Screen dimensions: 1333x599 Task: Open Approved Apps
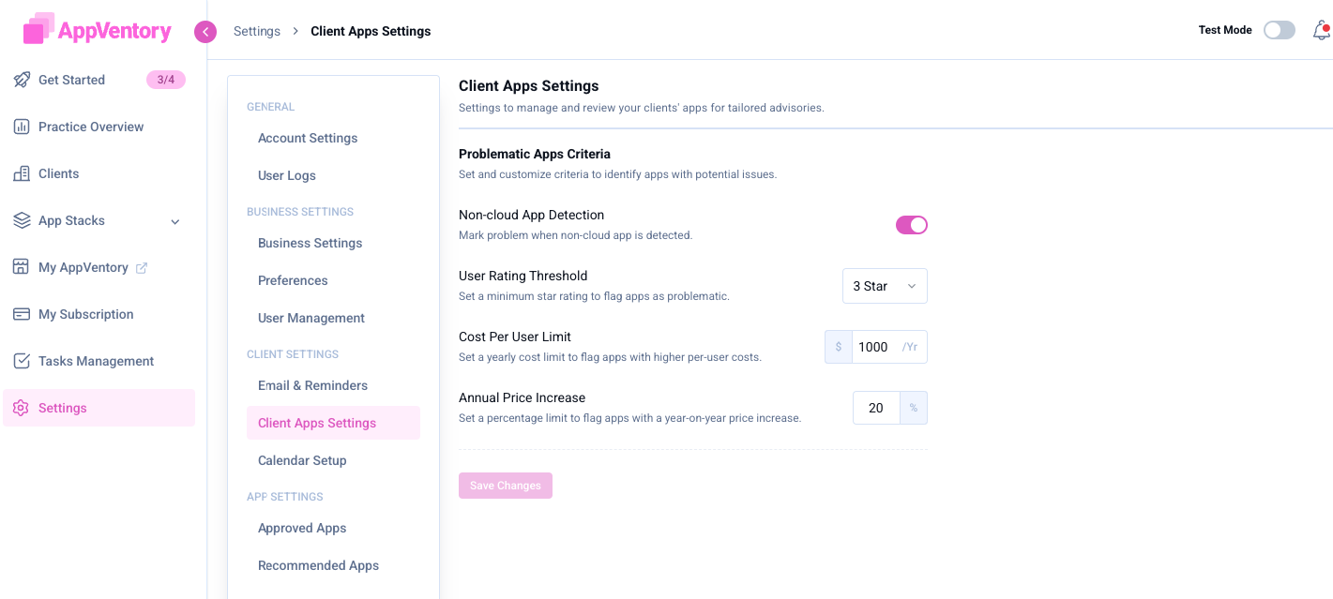click(x=302, y=528)
